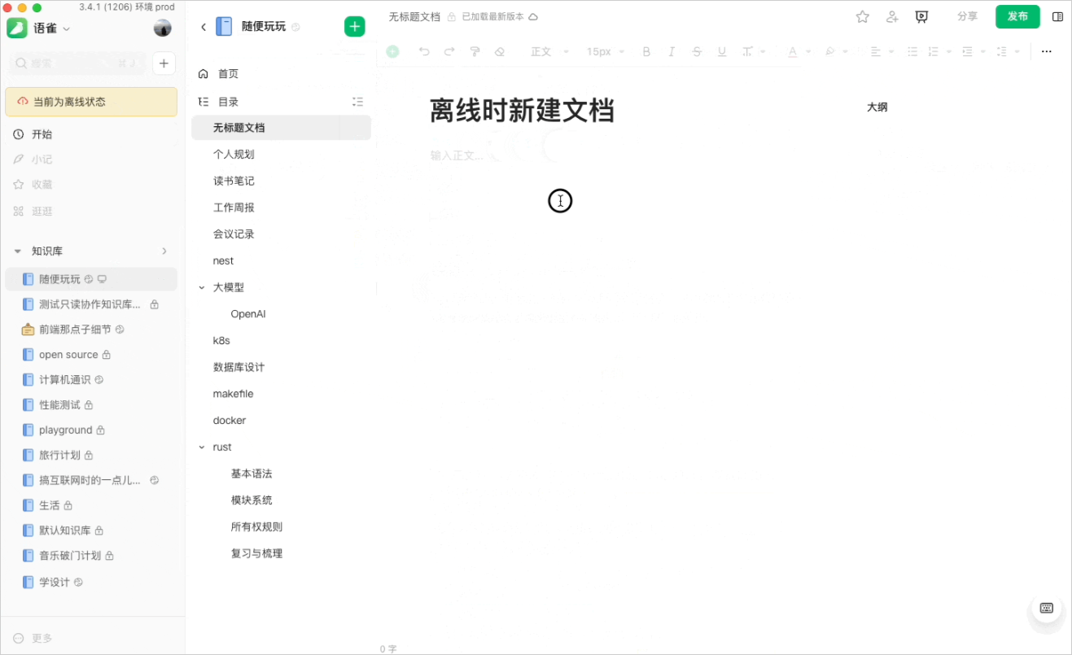Click the 知识库 right chevron
The image size is (1072, 655).
tap(164, 251)
